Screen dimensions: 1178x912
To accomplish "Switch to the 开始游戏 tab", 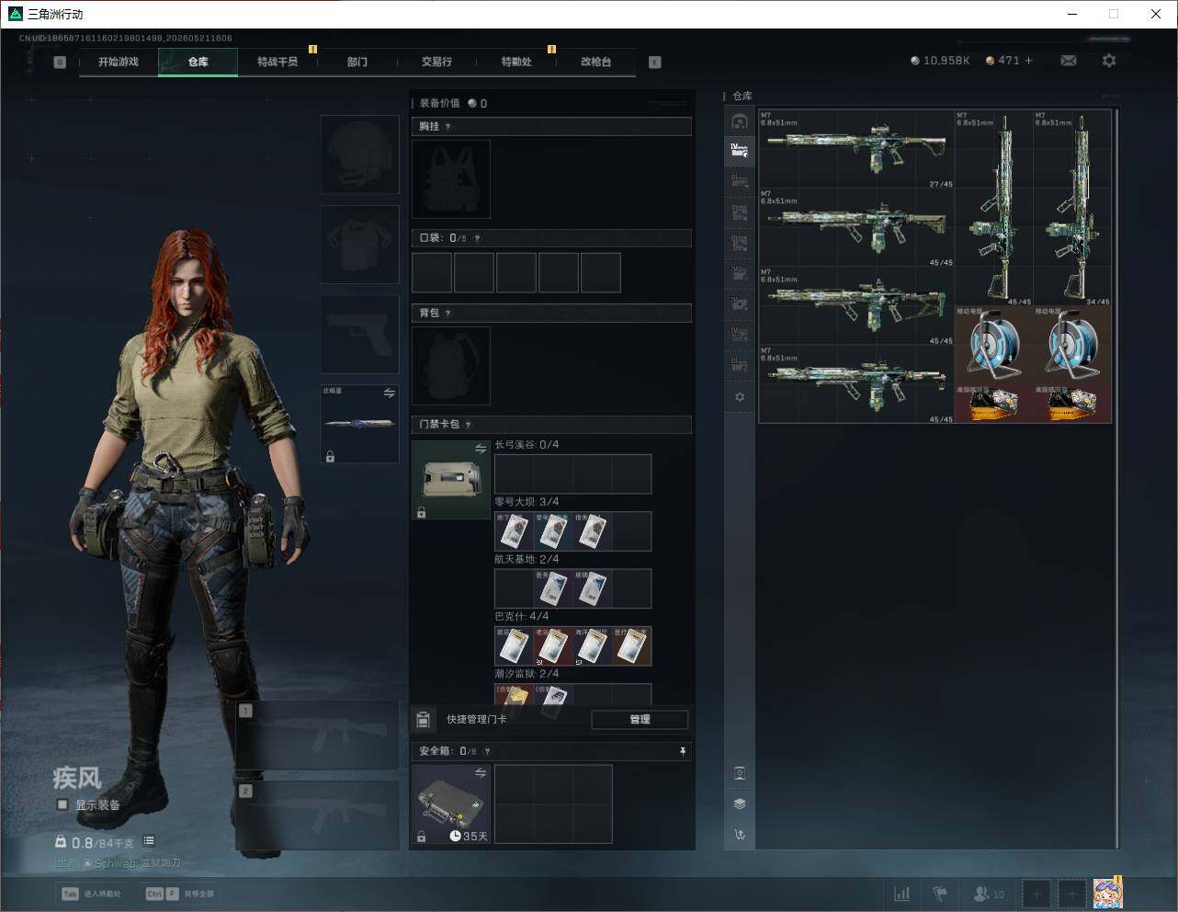I will click(119, 63).
